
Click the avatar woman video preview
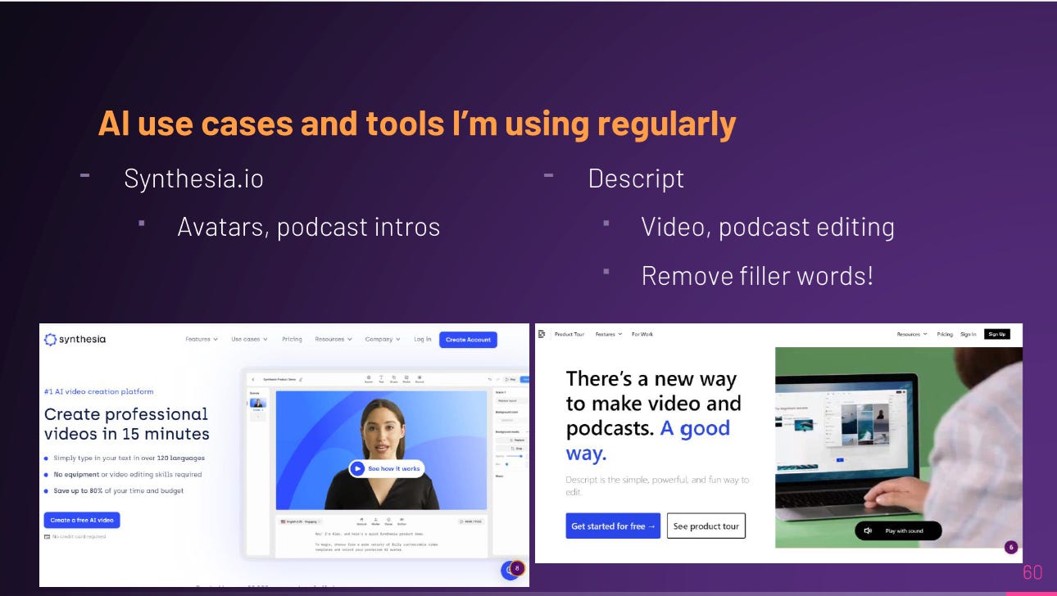pyautogui.click(x=381, y=450)
